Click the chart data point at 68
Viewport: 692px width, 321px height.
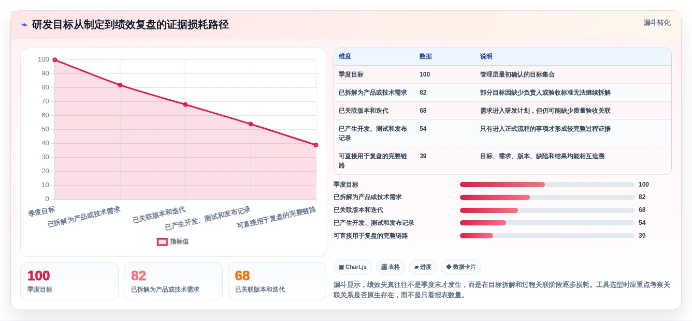pos(185,104)
